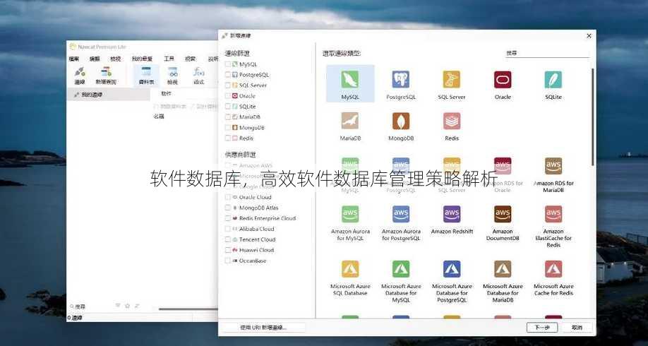Click the 連線 toolbar icon in Navicat
The width and height of the screenshot is (648, 346).
[80, 75]
